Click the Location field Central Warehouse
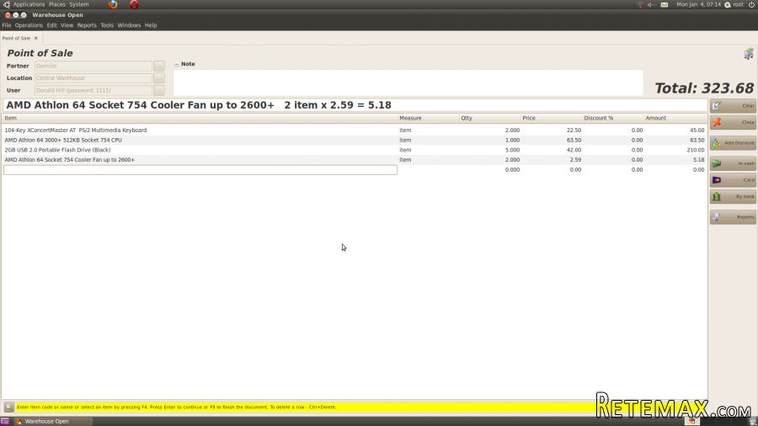 point(93,78)
